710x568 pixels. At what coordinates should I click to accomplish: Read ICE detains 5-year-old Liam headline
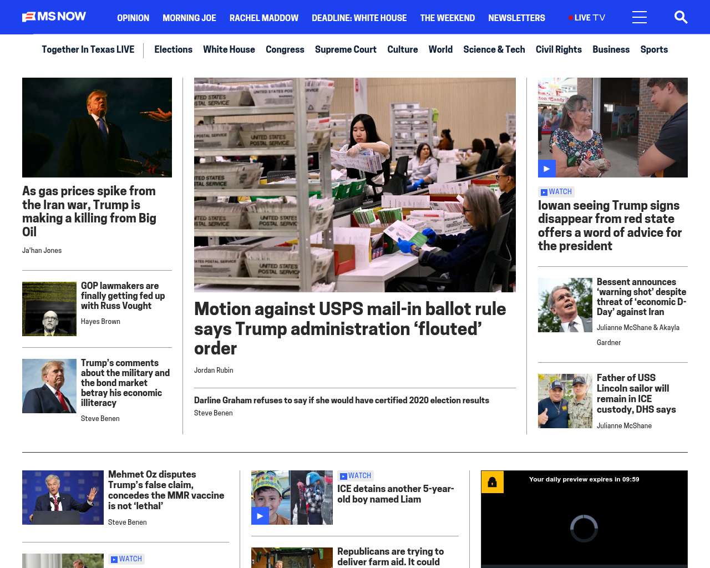(395, 494)
